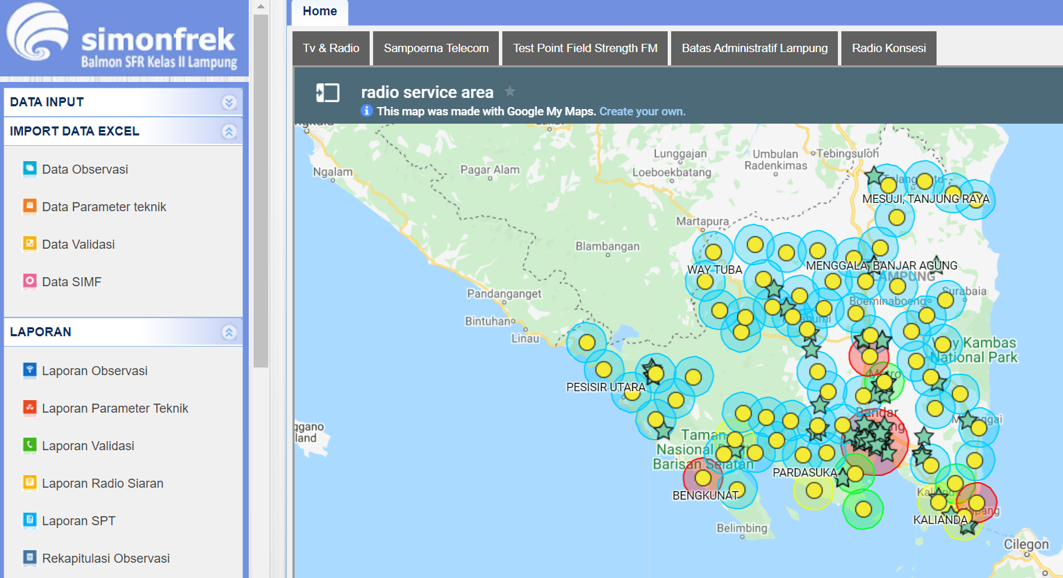Switch to the Home tab
This screenshot has width=1063, height=578.
click(319, 11)
